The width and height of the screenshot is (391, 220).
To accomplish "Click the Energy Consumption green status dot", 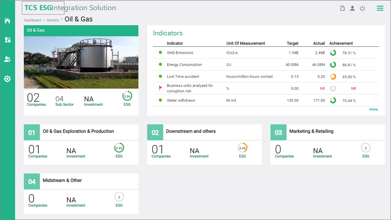I will tap(160, 65).
